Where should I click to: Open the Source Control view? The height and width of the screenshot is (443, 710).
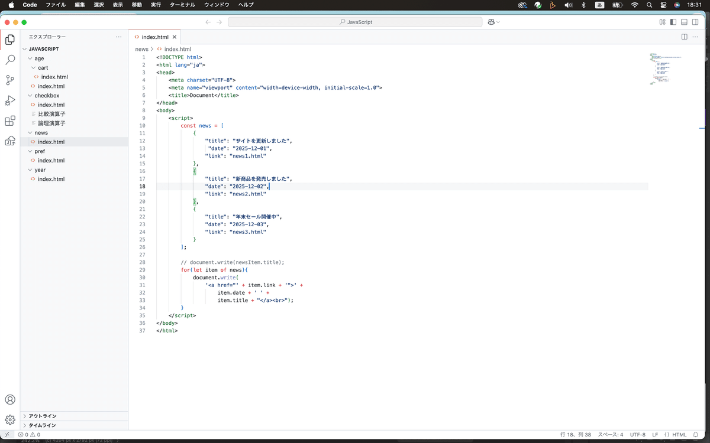(x=10, y=80)
